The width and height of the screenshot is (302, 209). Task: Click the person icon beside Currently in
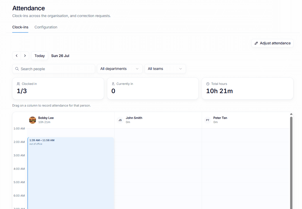tap(113, 84)
